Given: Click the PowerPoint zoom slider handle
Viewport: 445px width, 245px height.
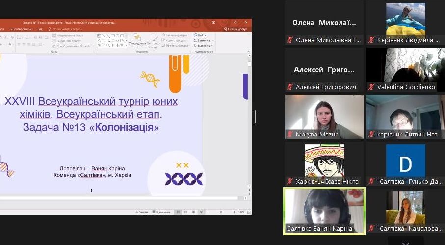Looking at the screenshot, I should 221,212.
